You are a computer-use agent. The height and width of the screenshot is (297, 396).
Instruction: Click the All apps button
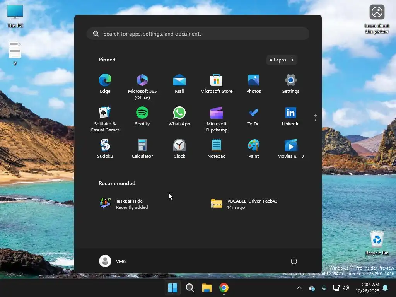click(x=282, y=60)
